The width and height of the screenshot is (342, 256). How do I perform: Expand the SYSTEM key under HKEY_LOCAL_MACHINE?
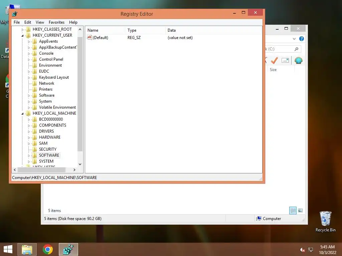coord(29,162)
